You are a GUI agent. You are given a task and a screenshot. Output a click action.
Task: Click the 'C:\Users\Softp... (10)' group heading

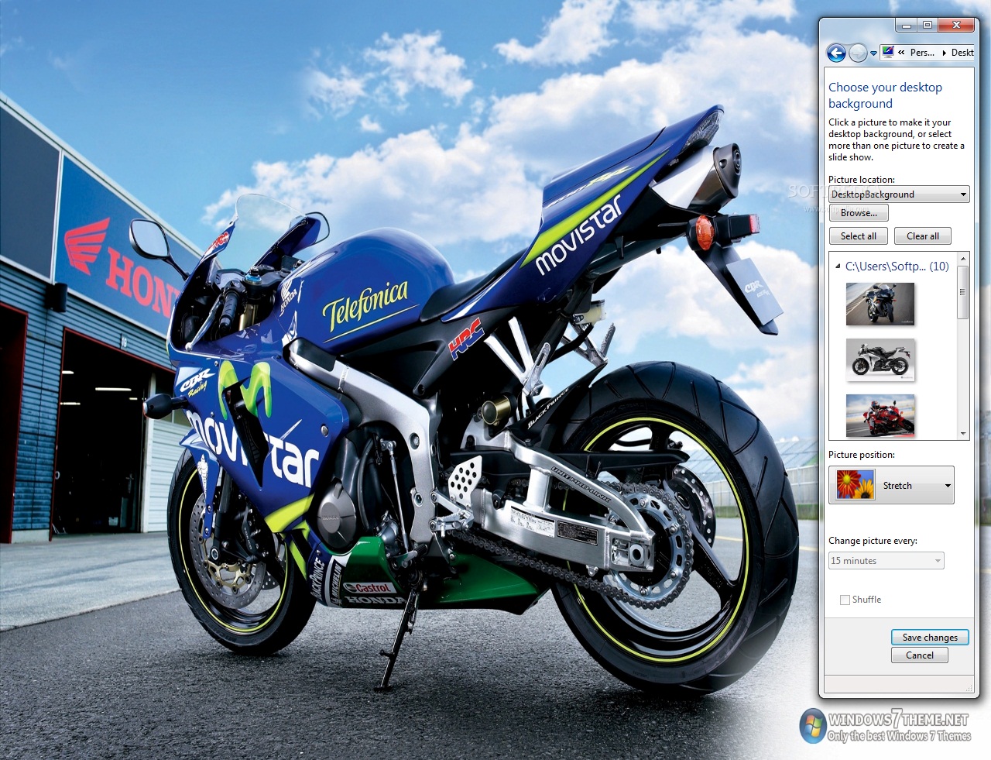click(x=897, y=266)
